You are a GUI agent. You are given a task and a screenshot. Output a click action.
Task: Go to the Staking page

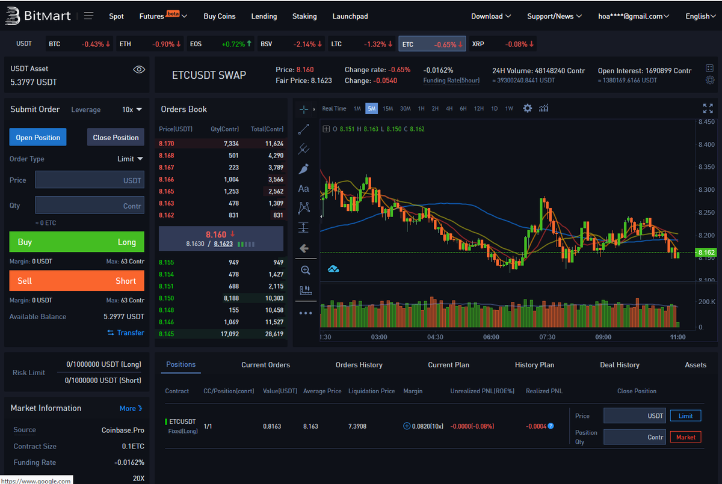pyautogui.click(x=304, y=16)
